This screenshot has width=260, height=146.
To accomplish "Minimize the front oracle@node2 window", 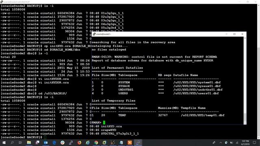I will point(227,34).
